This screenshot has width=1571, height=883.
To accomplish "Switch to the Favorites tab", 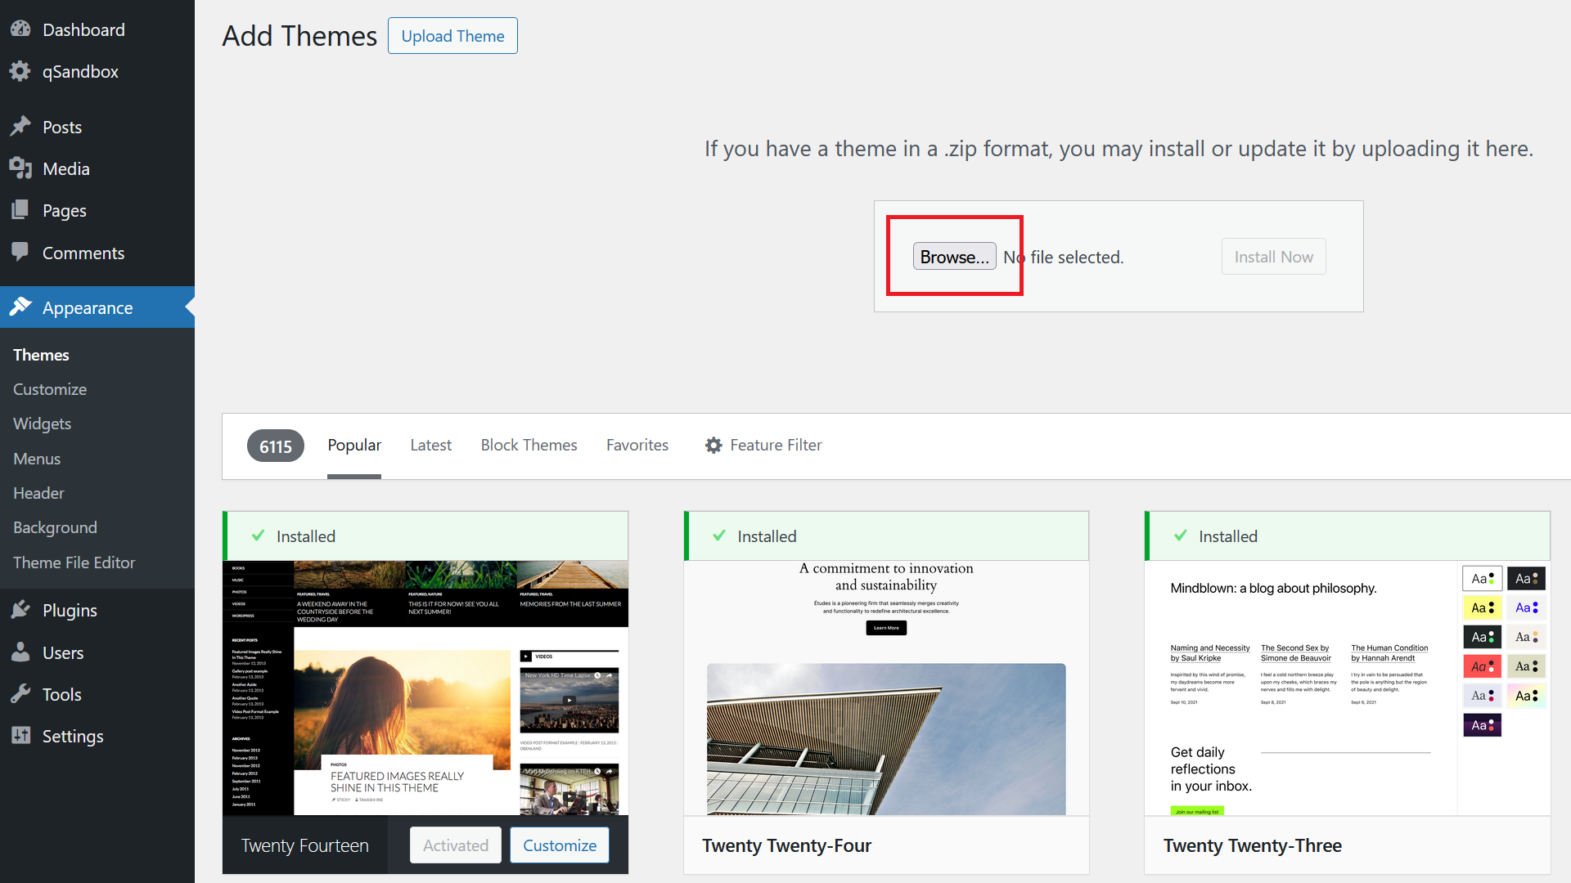I will [637, 446].
